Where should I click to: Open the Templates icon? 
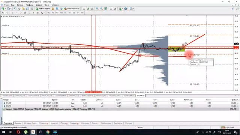pos(131,9)
